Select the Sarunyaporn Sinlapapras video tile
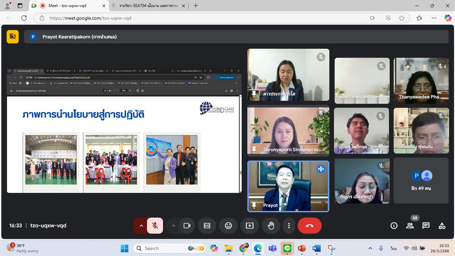The image size is (455, 256). pyautogui.click(x=288, y=131)
